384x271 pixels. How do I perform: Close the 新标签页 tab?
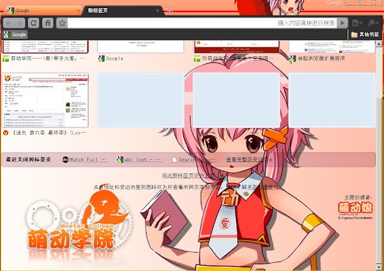(157, 11)
